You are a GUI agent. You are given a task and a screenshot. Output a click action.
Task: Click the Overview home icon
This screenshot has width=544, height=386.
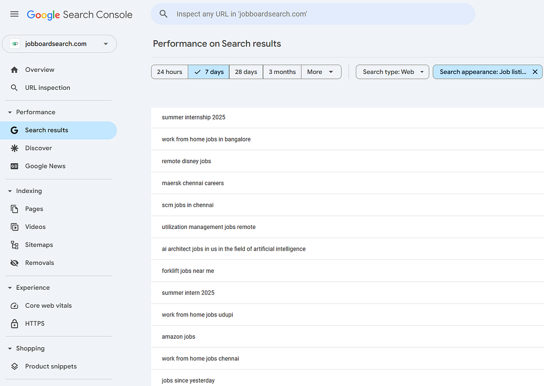point(14,70)
